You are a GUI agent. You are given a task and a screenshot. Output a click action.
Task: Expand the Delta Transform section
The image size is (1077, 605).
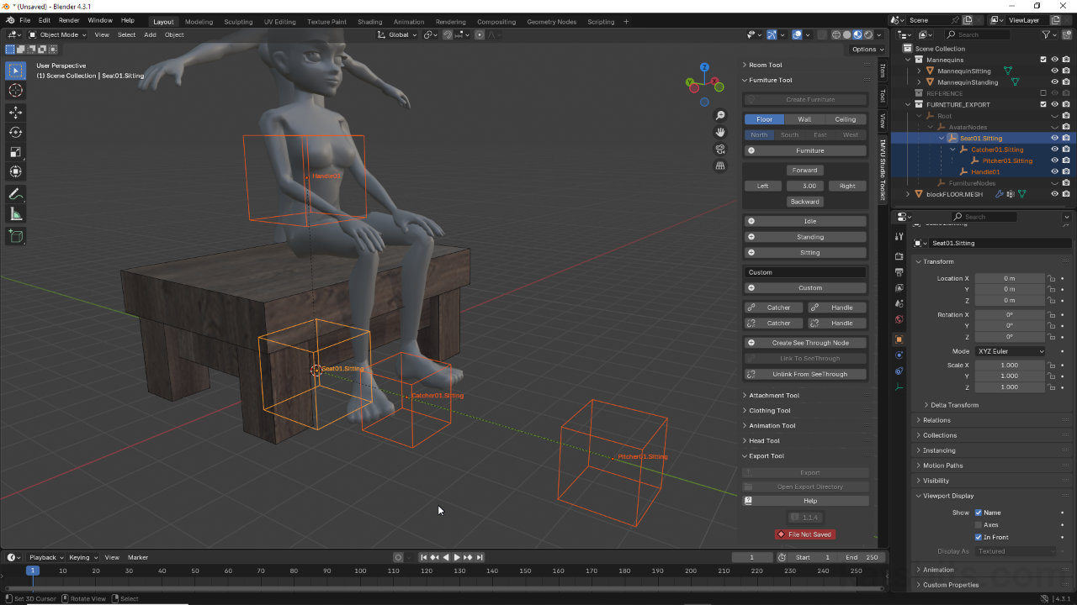pyautogui.click(x=954, y=405)
